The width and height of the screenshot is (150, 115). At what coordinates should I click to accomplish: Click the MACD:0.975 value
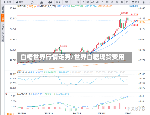click(x=63, y=94)
